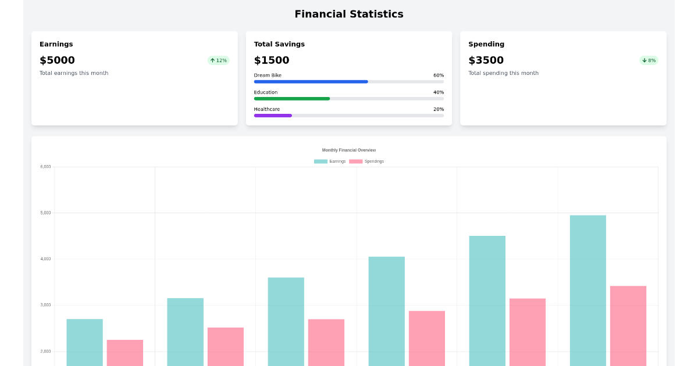Click the purple Healthcare progress indicator
Image resolution: width=698 pixels, height=366 pixels.
pyautogui.click(x=272, y=116)
